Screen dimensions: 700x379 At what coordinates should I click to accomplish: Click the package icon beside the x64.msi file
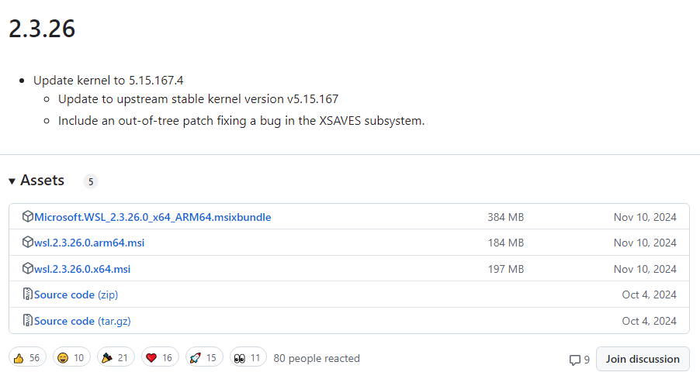(28, 269)
